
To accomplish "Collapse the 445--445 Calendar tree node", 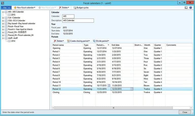I will tap(3, 12).
